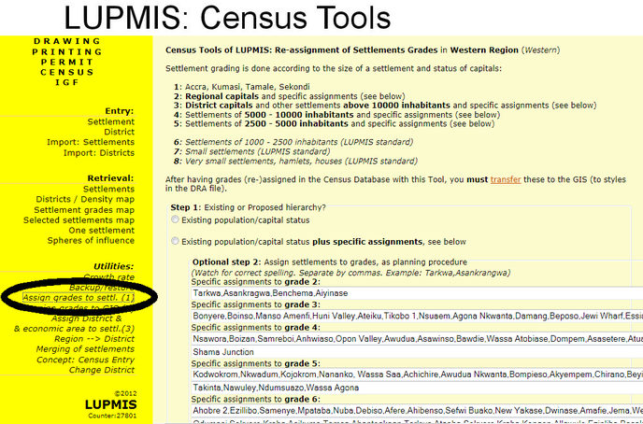Open the CENSUS section in sidebar
643x424 pixels.
(x=67, y=72)
